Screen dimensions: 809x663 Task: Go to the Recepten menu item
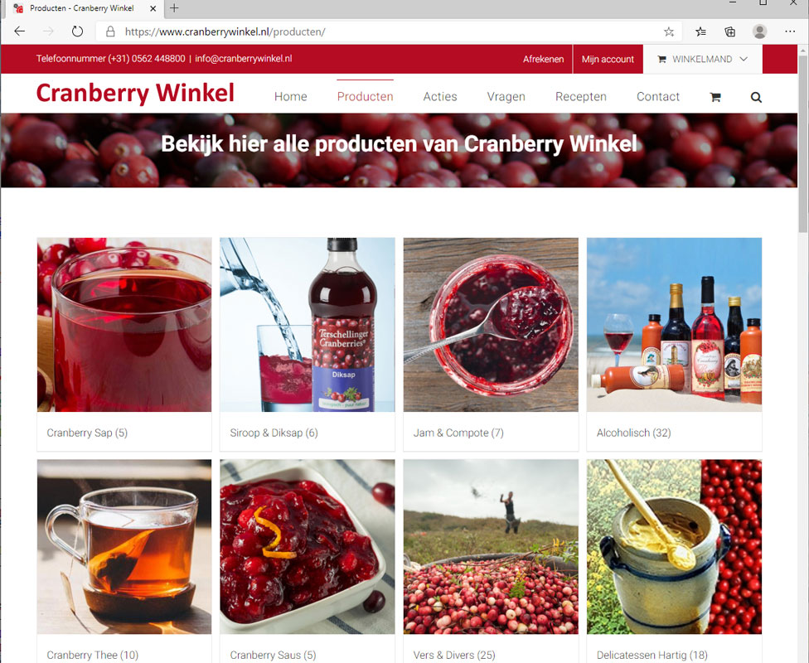(581, 96)
